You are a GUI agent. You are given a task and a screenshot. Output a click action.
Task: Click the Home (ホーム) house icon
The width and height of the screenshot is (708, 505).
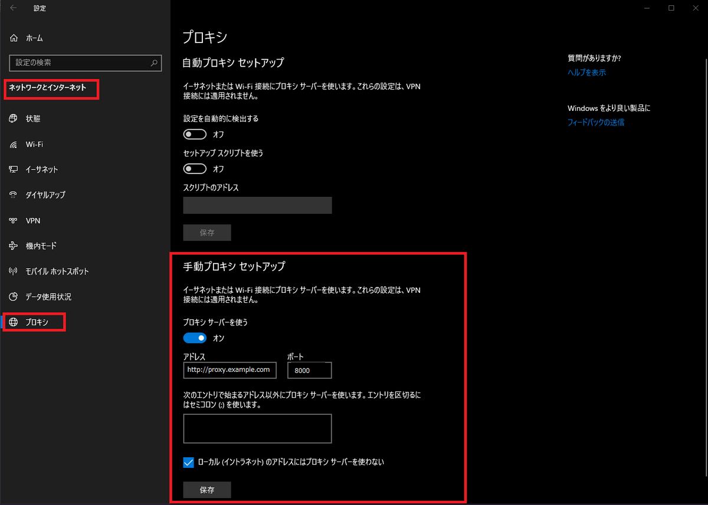[x=14, y=38]
